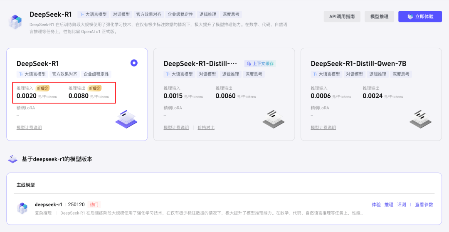Open the 推理 link in deepseek-r1 row
This screenshot has width=449, height=232.
tap(389, 205)
